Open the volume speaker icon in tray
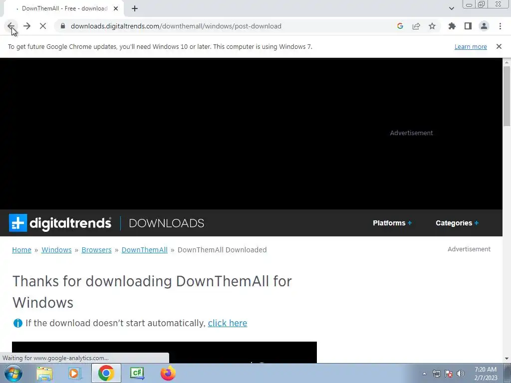The height and width of the screenshot is (383, 511). pyautogui.click(x=461, y=374)
